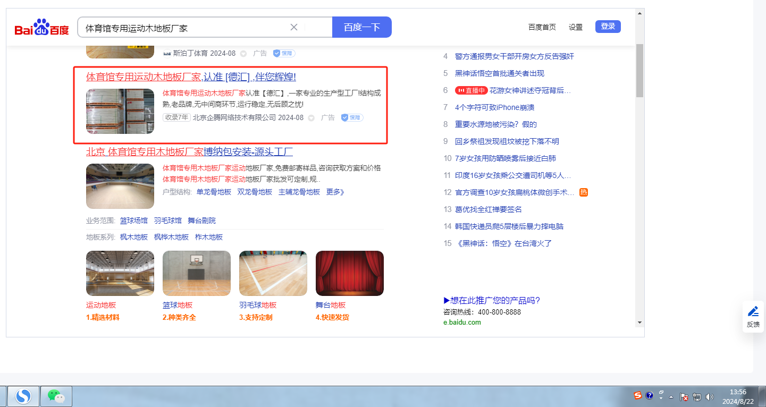Open the Action Center flag icon
This screenshot has height=407, width=766.
pyautogui.click(x=685, y=396)
